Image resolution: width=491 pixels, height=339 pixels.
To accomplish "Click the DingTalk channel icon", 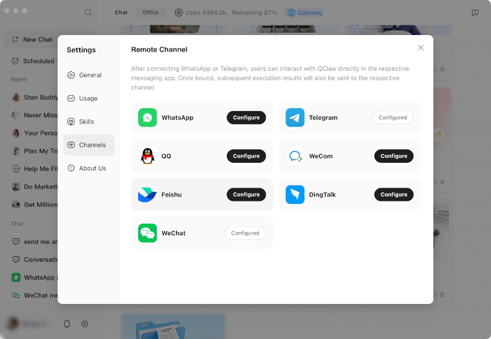I will click(x=295, y=195).
